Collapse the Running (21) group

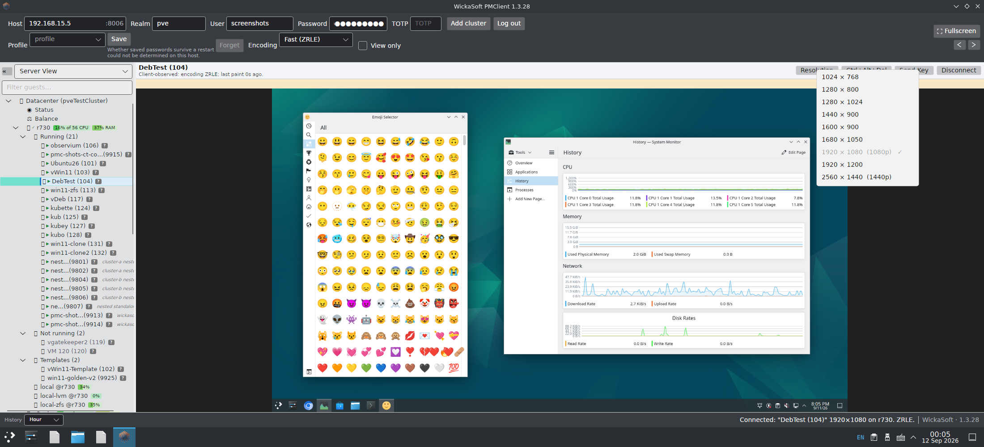[23, 137]
